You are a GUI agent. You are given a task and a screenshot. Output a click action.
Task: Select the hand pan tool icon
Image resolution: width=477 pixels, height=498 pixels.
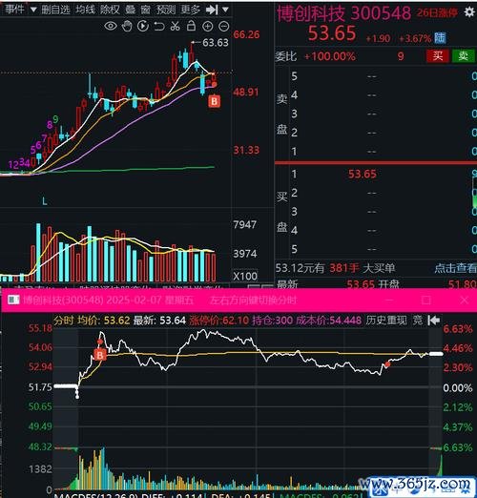(127, 26)
